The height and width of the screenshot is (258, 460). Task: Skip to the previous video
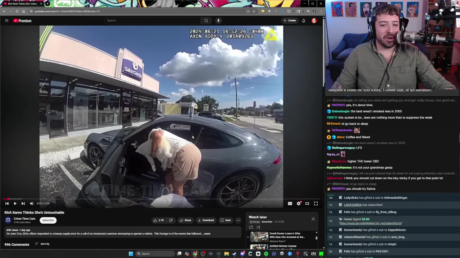7,204
